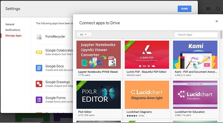Click the Lucidchart Diagrams star rating

click(132, 116)
